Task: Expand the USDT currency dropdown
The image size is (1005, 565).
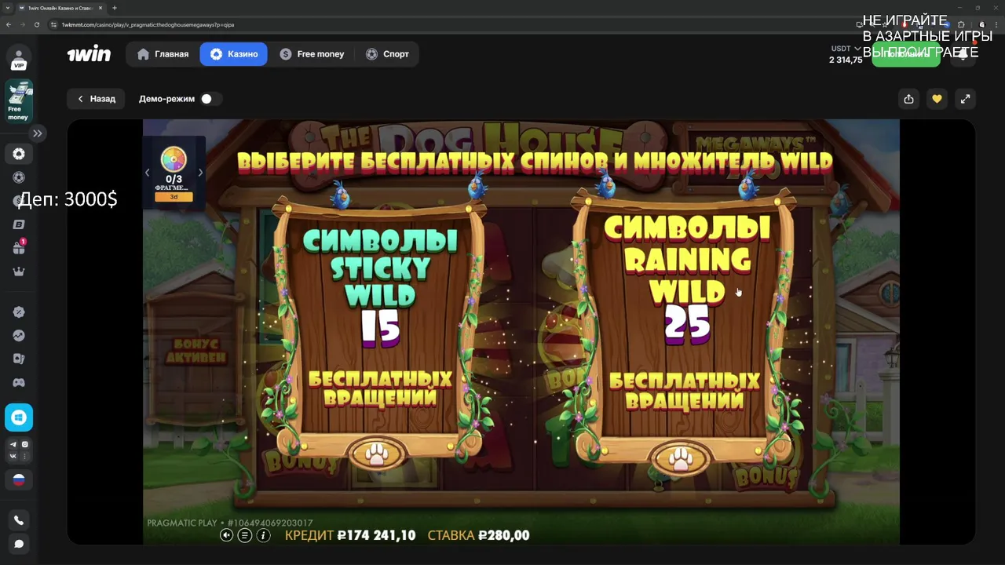Action: pyautogui.click(x=846, y=49)
